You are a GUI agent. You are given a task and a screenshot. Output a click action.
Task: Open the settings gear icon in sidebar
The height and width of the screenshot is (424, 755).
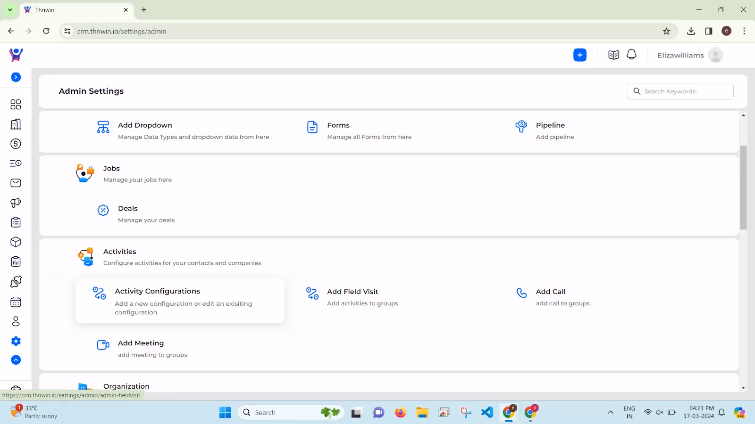tap(16, 341)
